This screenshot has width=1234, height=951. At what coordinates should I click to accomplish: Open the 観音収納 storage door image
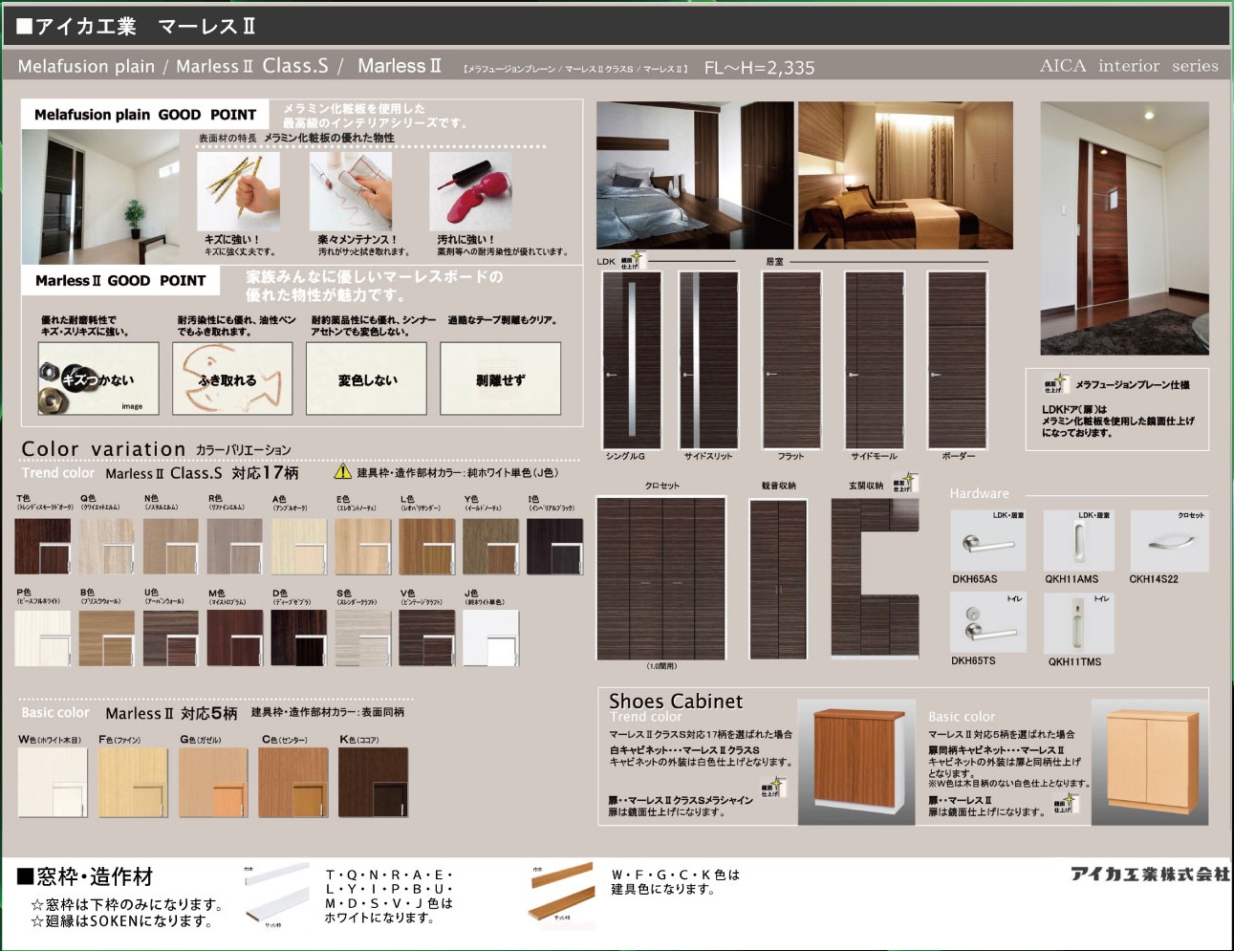[x=778, y=579]
